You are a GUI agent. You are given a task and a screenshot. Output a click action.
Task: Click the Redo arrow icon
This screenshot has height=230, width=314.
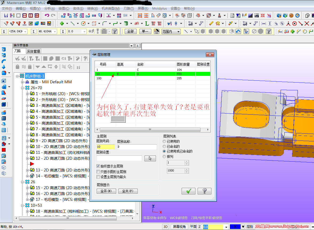pyautogui.click(x=53, y=15)
